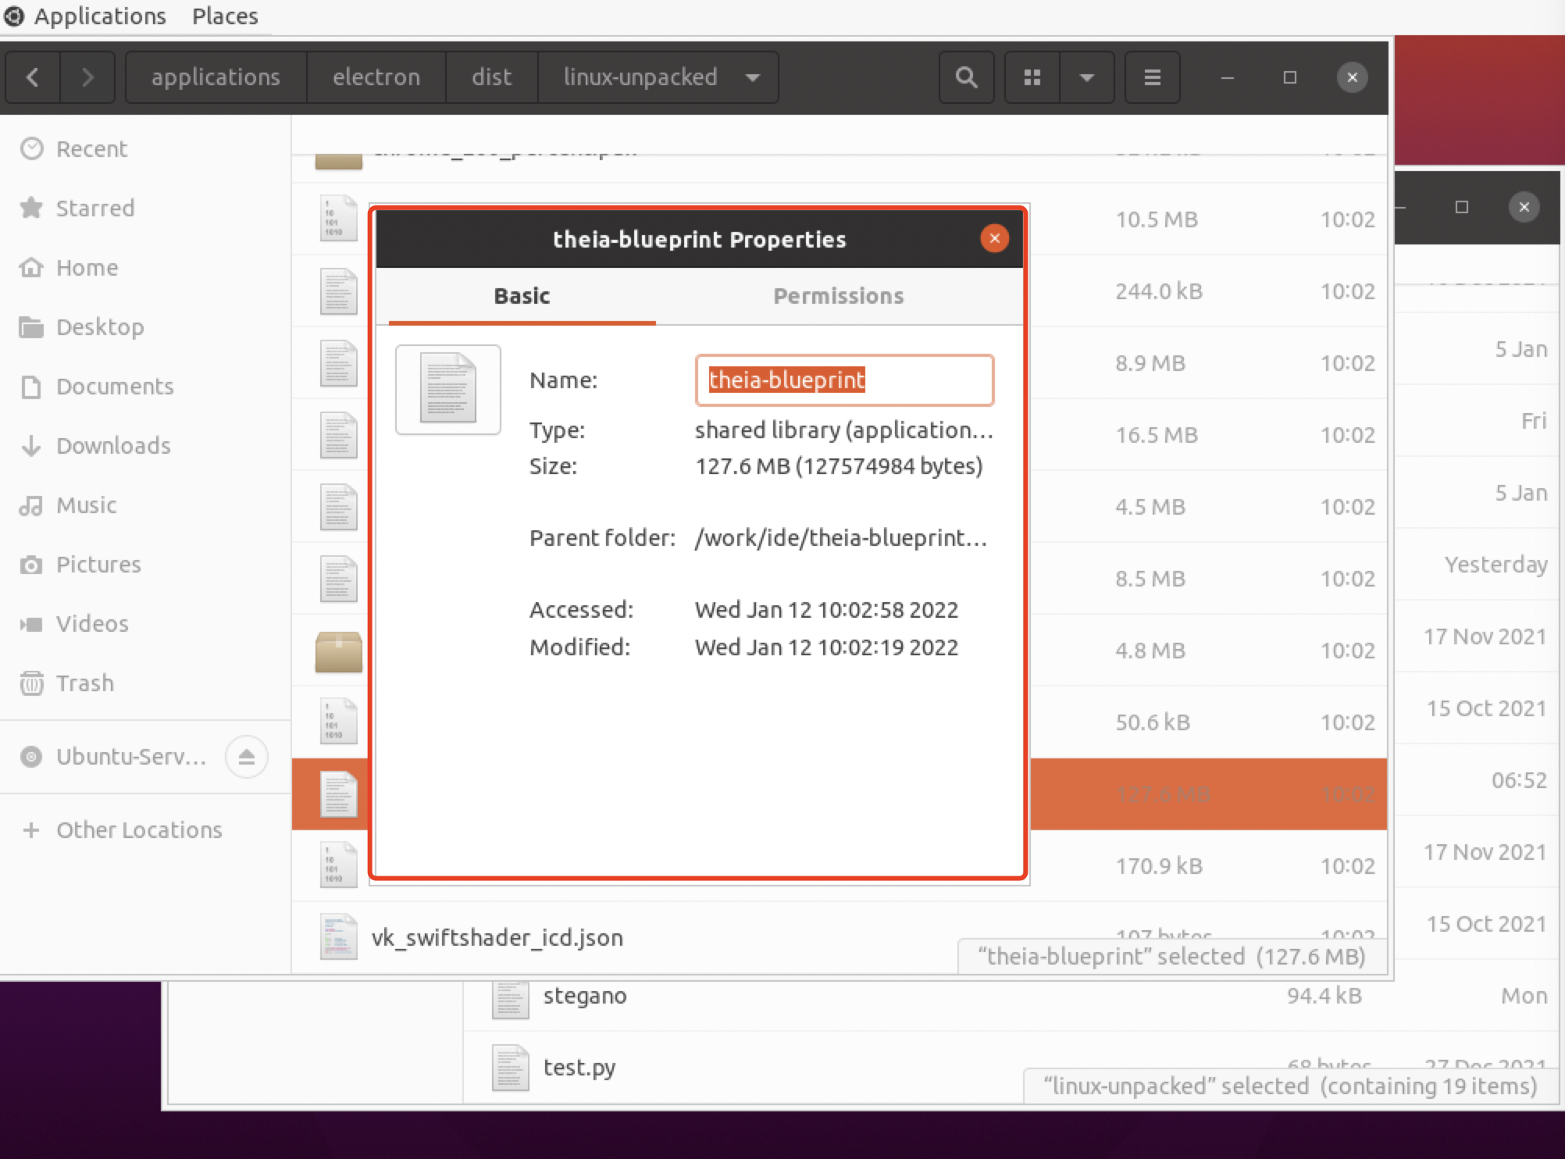Open the Pictures folder in the sidebar
This screenshot has height=1159, width=1565.
[98, 564]
